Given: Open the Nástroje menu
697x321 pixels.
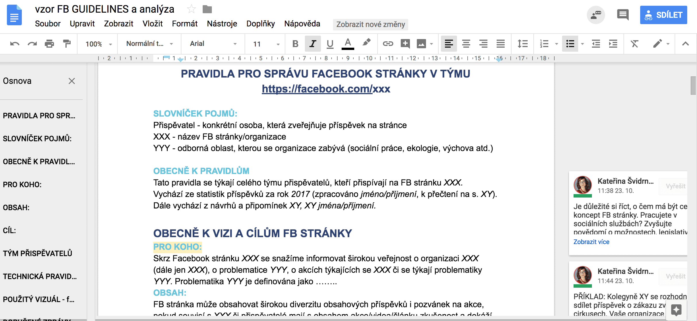Looking at the screenshot, I should pos(222,24).
